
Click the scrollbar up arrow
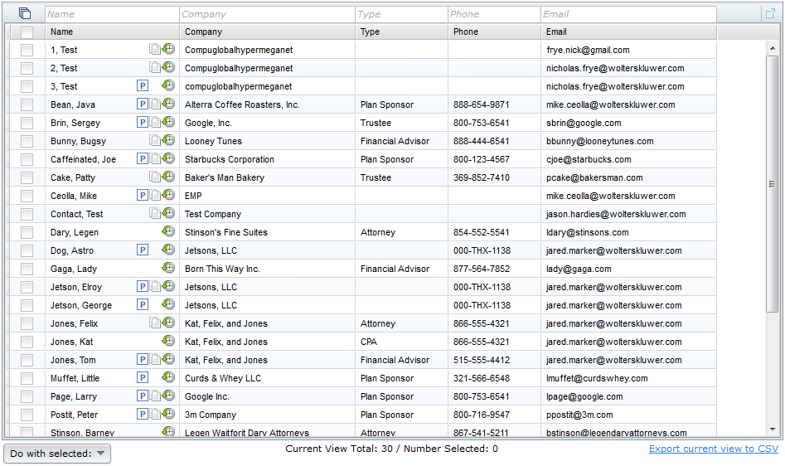(x=773, y=48)
